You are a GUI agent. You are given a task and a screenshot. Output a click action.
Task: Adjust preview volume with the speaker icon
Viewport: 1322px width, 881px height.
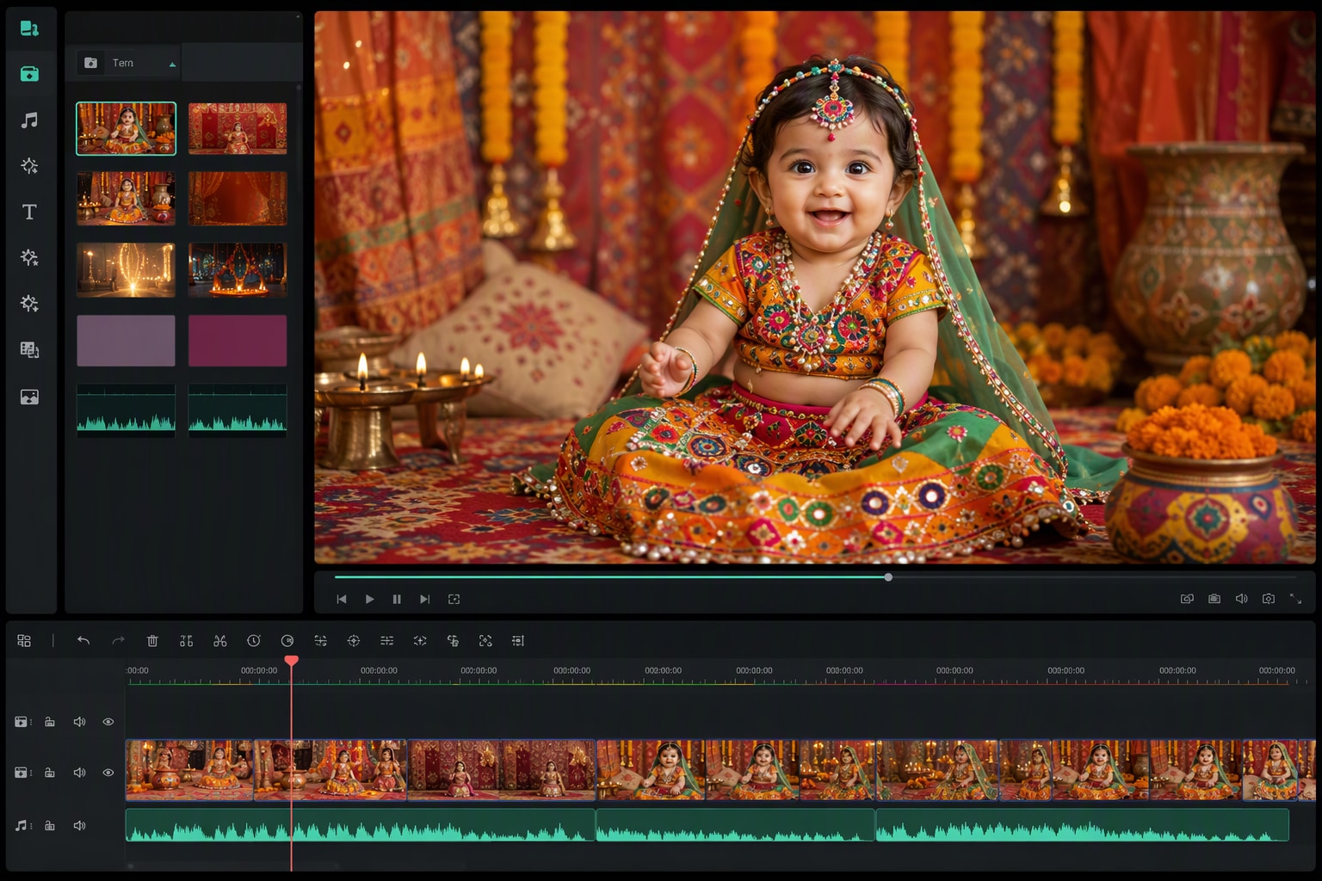[x=1241, y=599]
